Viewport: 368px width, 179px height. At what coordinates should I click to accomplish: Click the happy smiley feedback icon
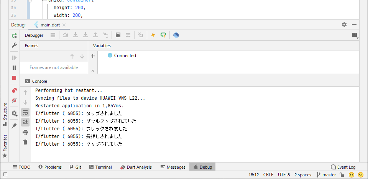(352, 175)
